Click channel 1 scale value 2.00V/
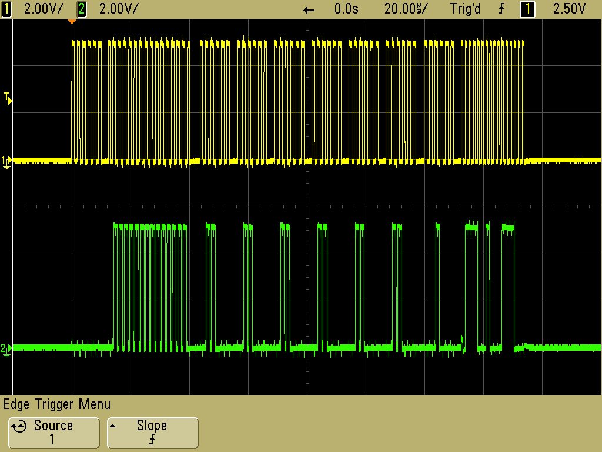602x452 pixels. (x=44, y=9)
